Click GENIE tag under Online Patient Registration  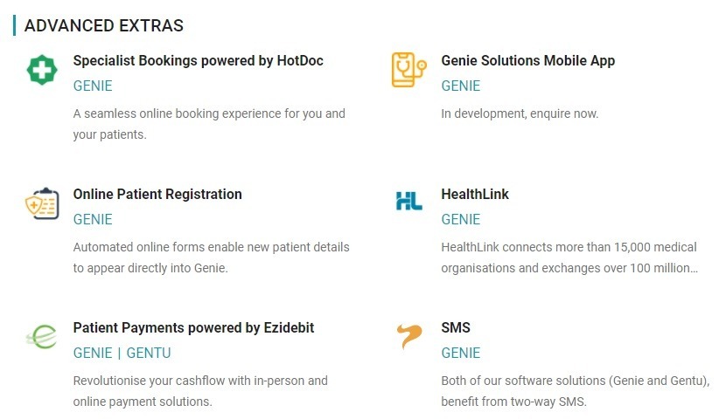93,219
